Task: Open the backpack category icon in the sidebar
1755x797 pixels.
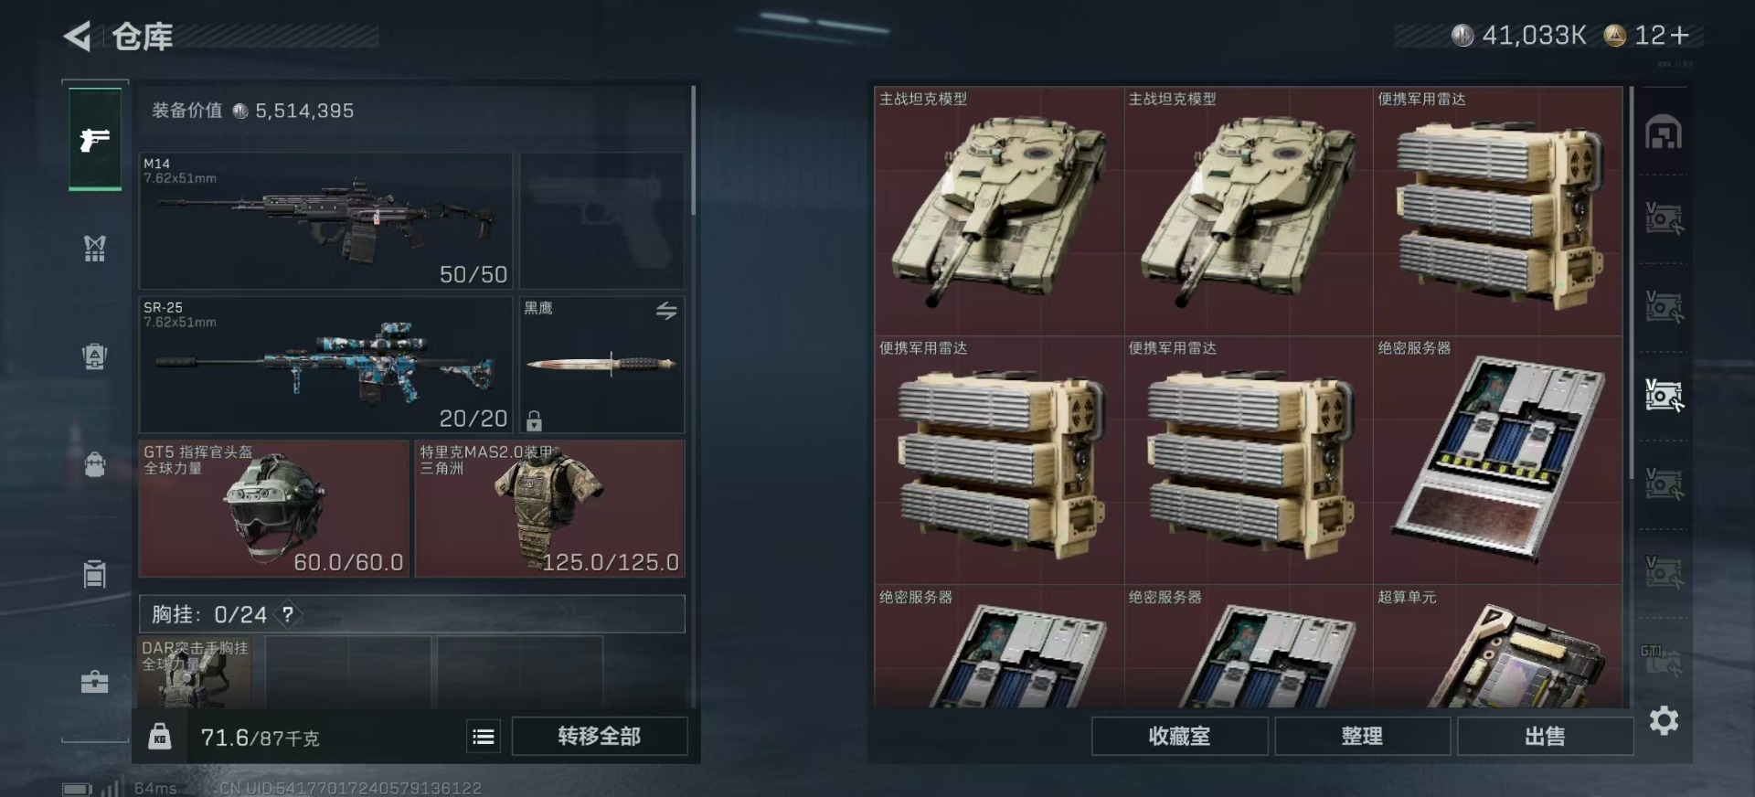Action: click(x=95, y=463)
